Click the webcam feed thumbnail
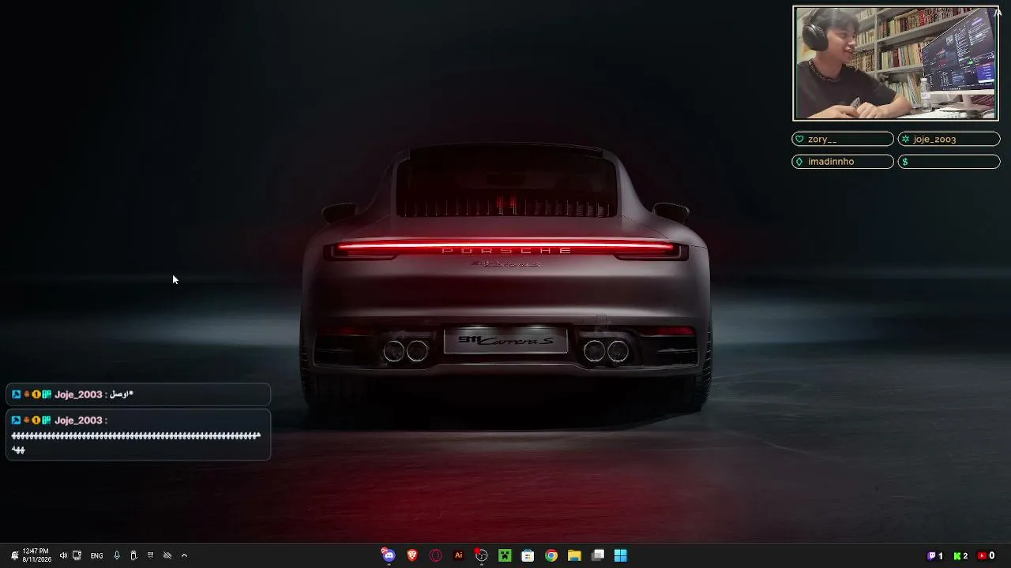This screenshot has height=568, width=1011. click(896, 64)
